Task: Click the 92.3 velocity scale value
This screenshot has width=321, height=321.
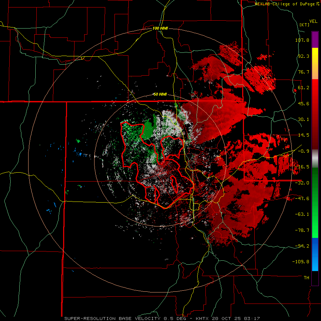Action: coord(304,56)
